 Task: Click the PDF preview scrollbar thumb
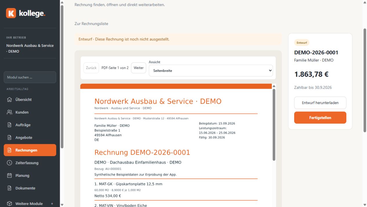[274, 124]
